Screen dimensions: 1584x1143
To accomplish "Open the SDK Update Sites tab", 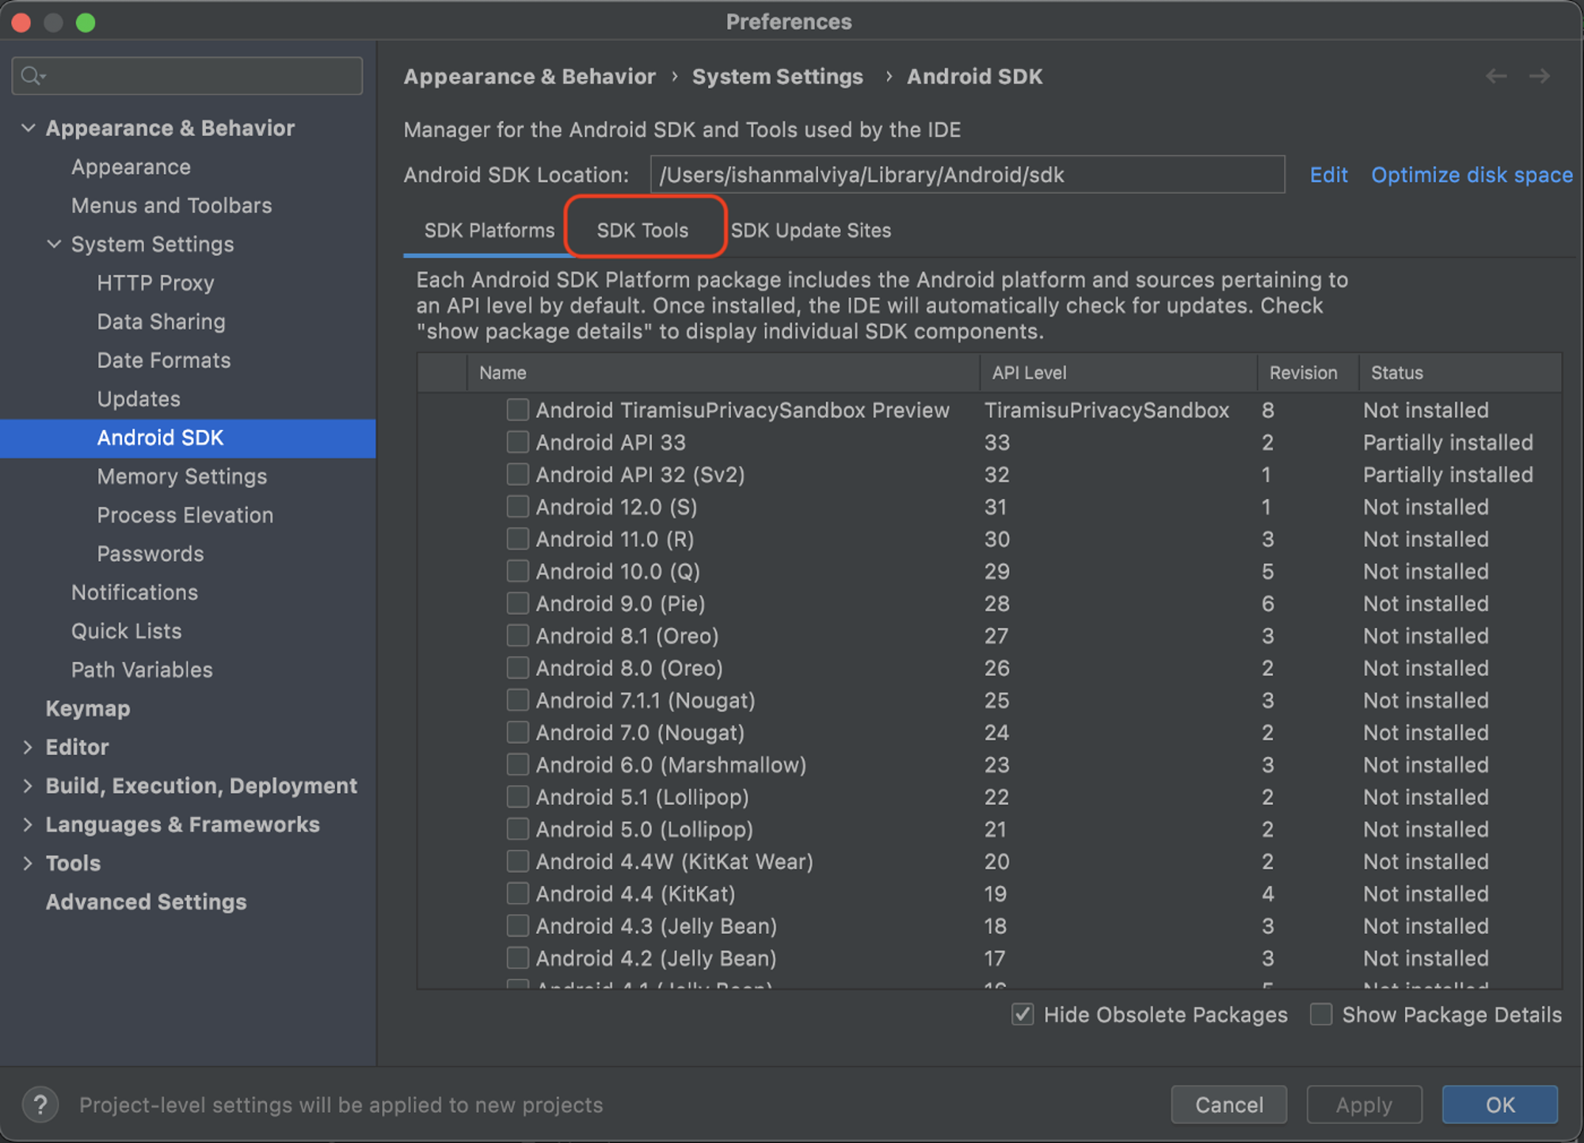I will click(x=810, y=231).
